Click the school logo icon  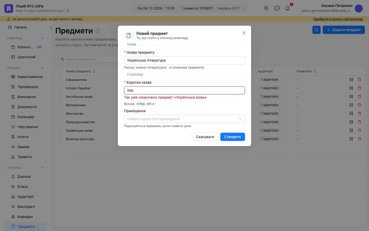[9, 8]
